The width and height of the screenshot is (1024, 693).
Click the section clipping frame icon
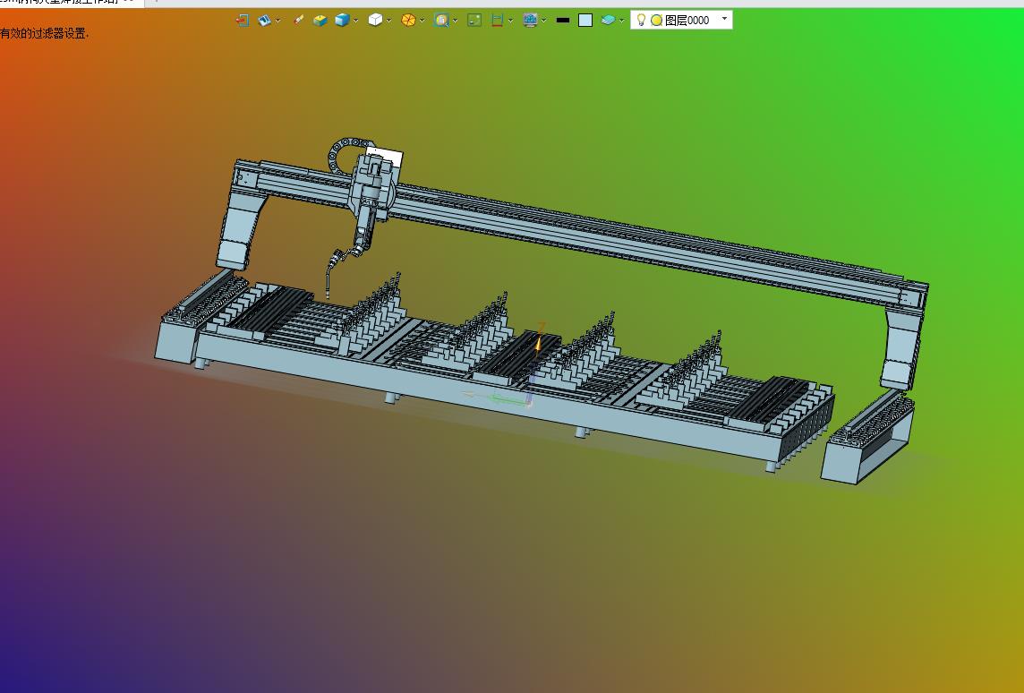pos(497,21)
